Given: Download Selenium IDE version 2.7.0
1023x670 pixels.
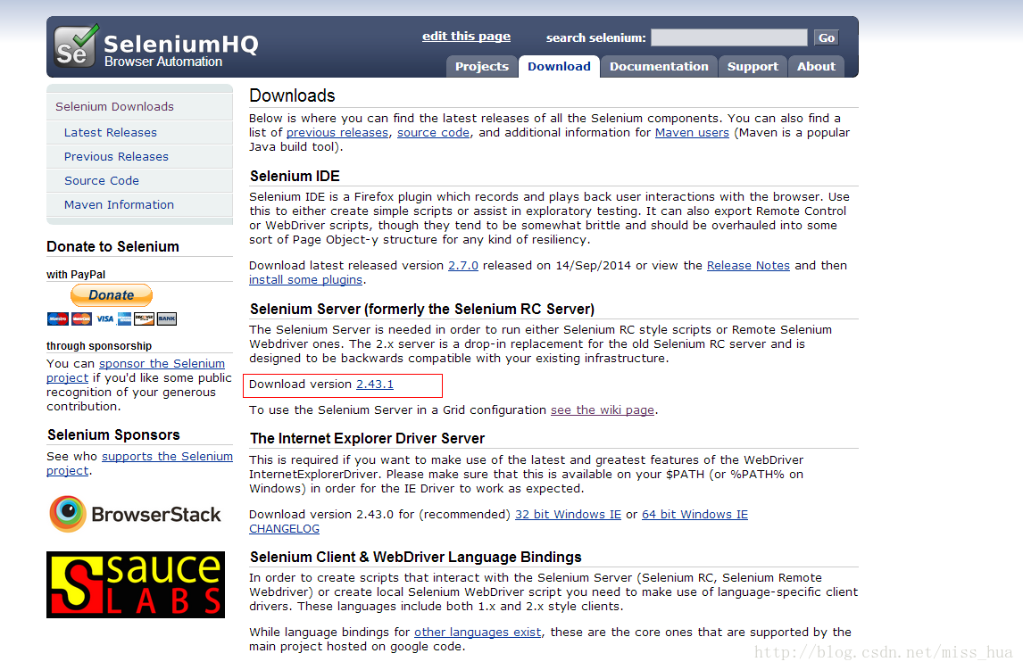Looking at the screenshot, I should pos(463,265).
